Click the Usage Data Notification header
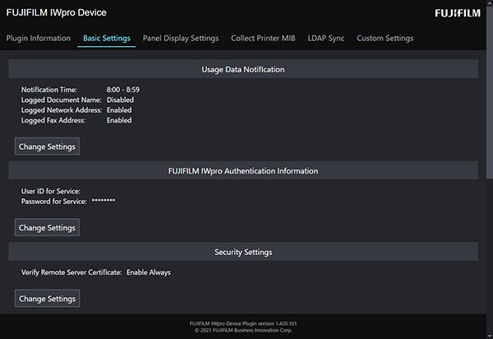Screen dimensions: 493x339 point(243,69)
